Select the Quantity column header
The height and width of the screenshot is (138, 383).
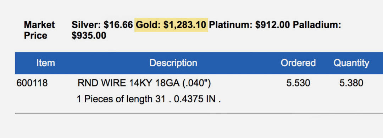pyautogui.click(x=351, y=64)
